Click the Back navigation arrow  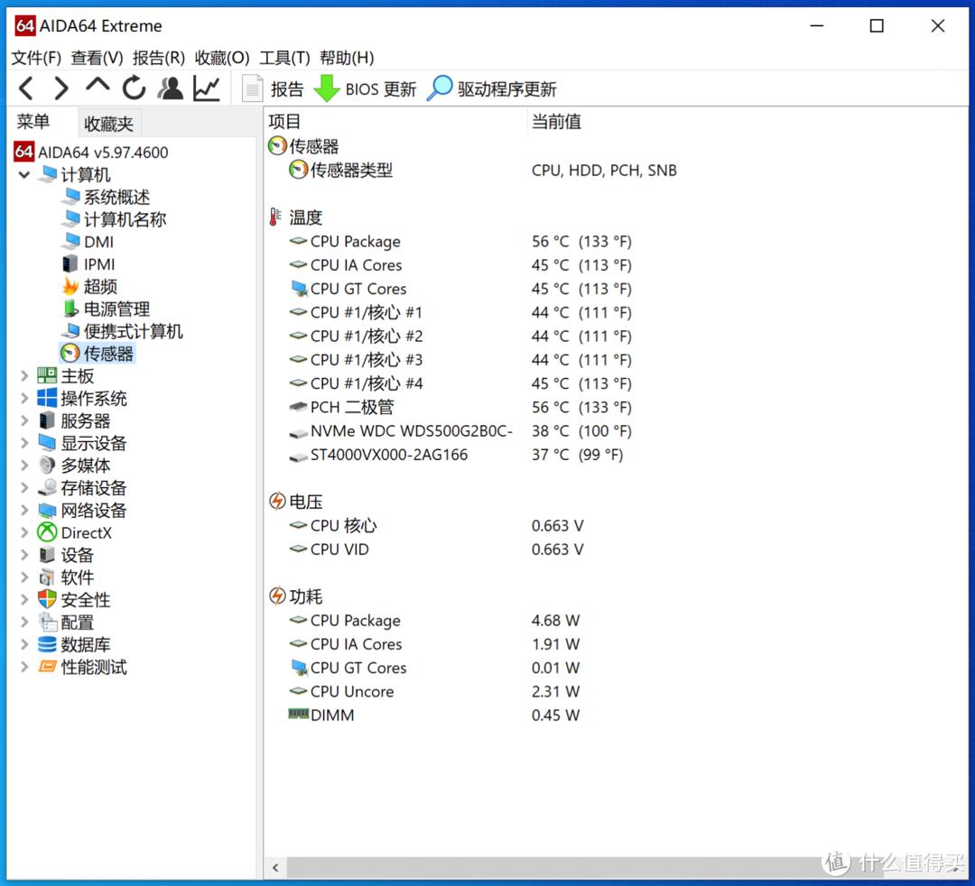coord(26,88)
